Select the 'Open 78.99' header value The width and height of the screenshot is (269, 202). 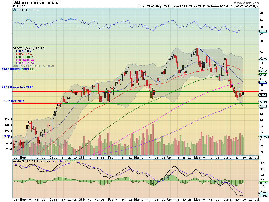click(x=147, y=6)
